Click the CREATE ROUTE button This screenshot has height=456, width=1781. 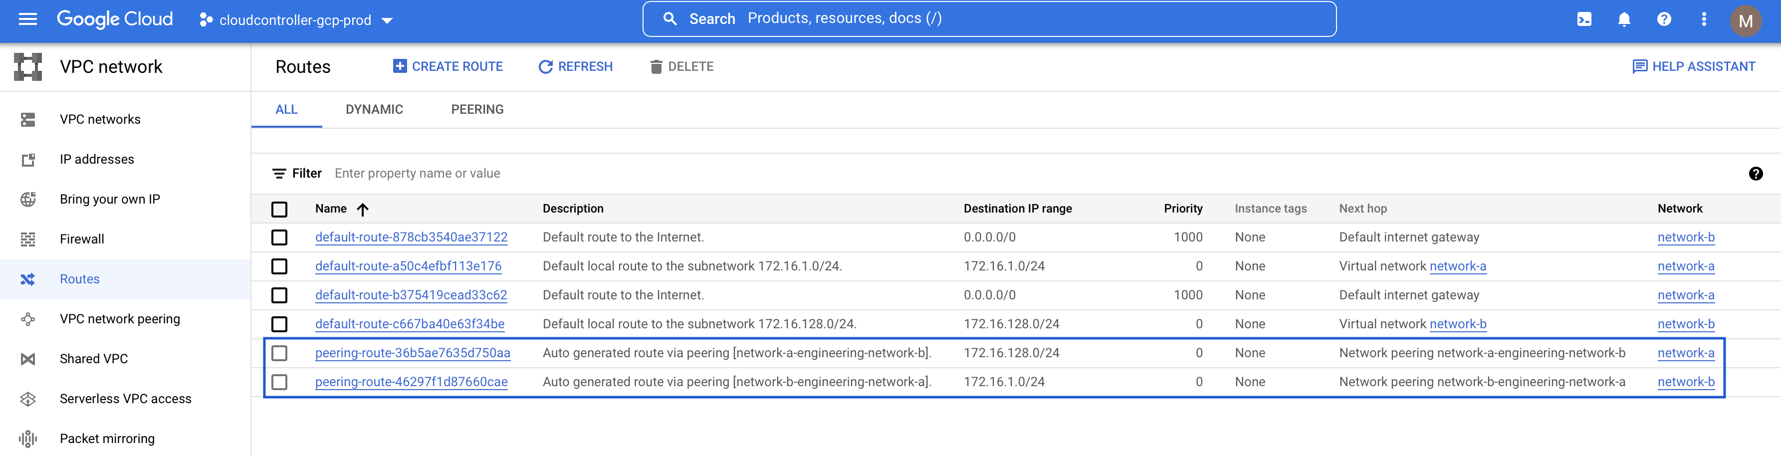(447, 66)
